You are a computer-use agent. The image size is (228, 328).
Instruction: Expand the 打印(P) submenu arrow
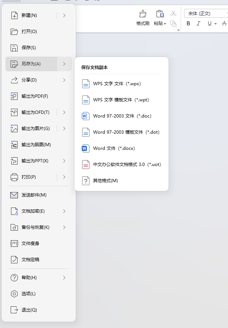click(x=64, y=177)
